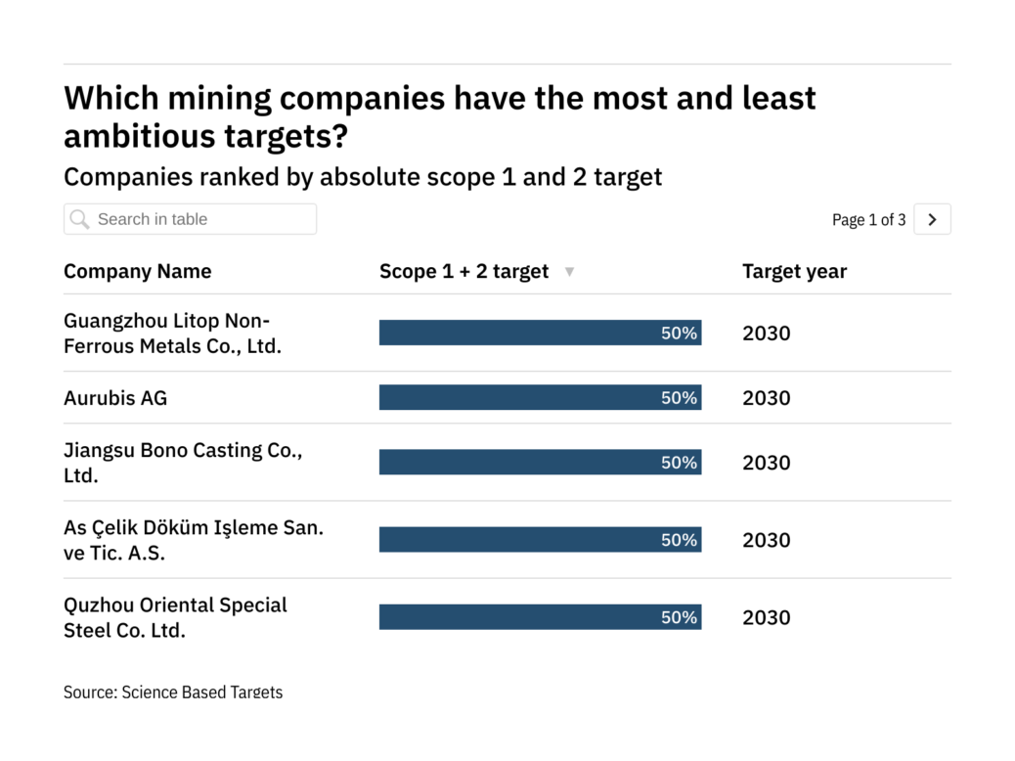Click the Aurubis AG company name
The image size is (1015, 761).
pos(115,398)
